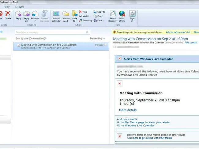Viewport: 199px width, 149px height.
Task: Flag the selected message
Action: point(83,12)
